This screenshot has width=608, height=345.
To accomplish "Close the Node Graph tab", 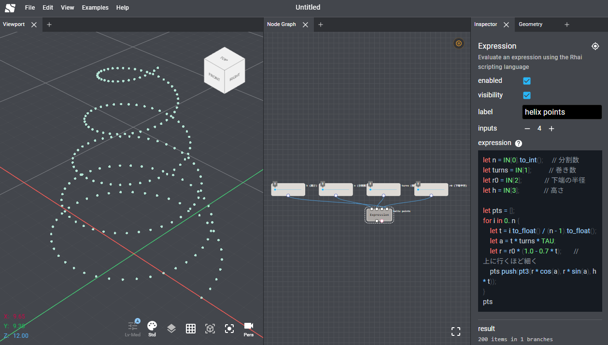I will pyautogui.click(x=305, y=25).
